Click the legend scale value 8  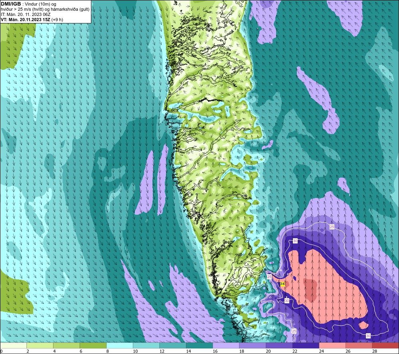[x=107, y=352]
